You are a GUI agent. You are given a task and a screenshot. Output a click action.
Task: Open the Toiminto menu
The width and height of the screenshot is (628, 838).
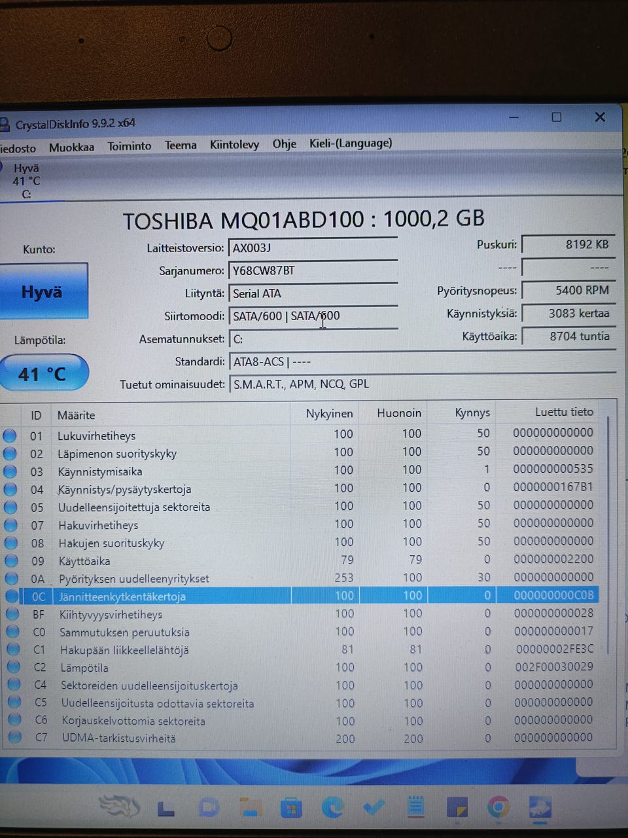(129, 146)
